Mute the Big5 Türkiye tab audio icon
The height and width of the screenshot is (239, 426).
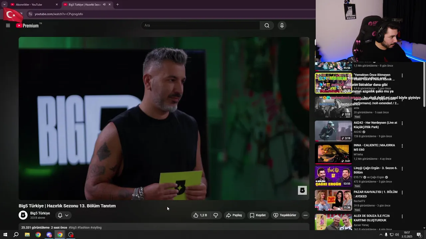coord(104,5)
